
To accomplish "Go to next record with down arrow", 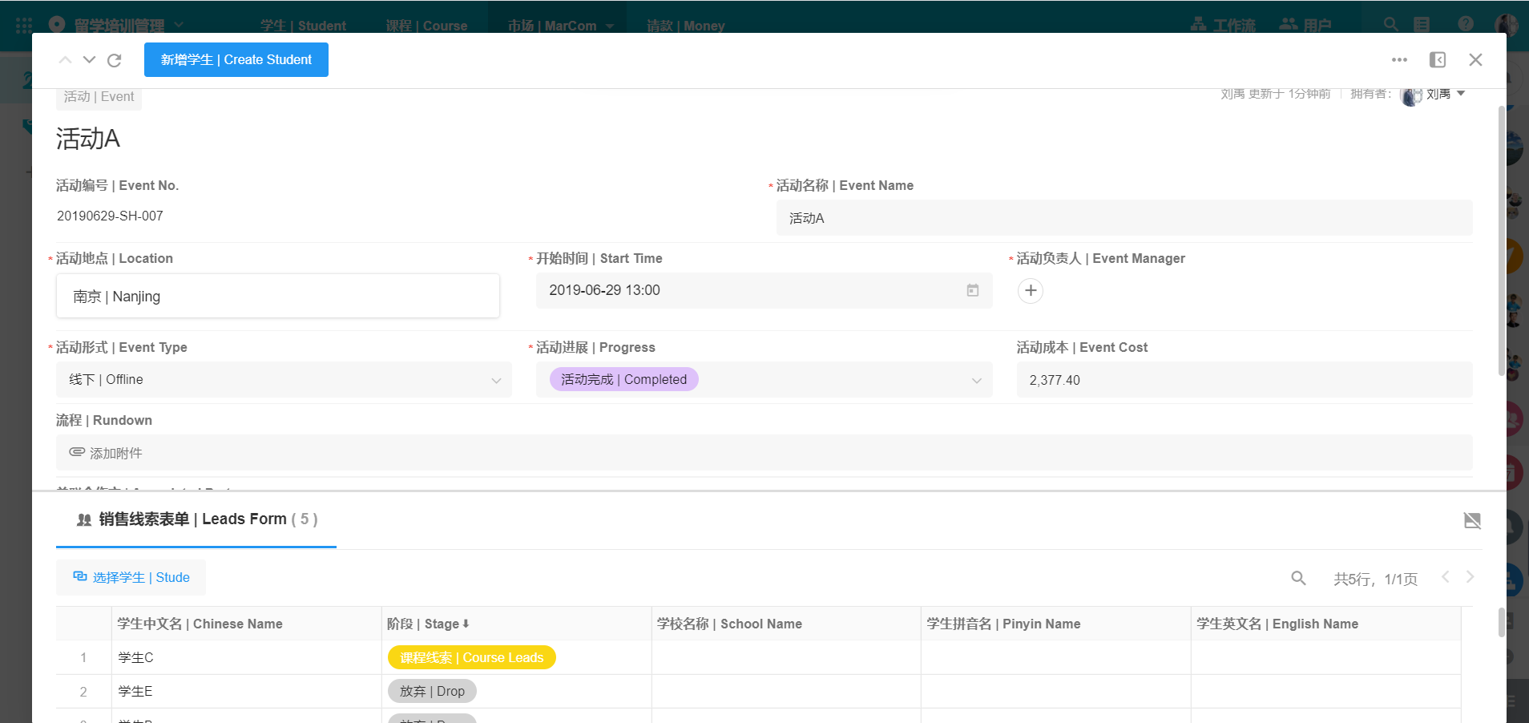I will point(90,60).
